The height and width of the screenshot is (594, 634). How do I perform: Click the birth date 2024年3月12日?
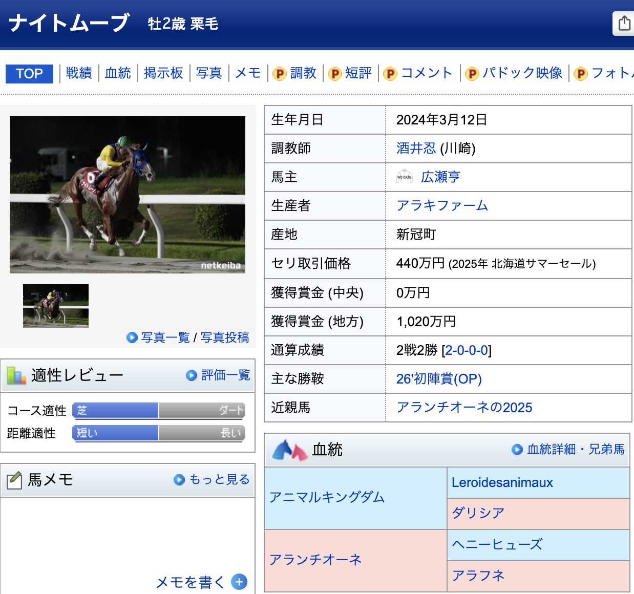click(441, 120)
